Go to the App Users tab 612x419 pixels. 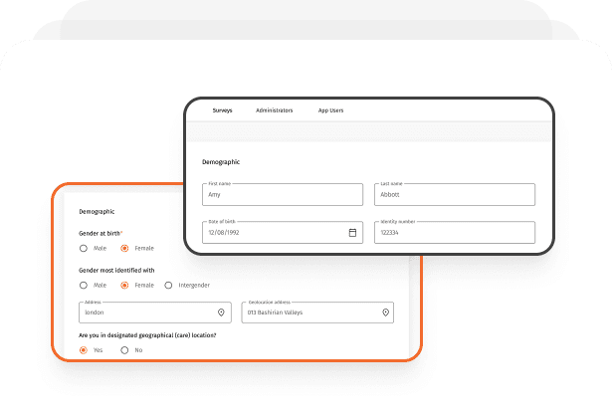(331, 110)
